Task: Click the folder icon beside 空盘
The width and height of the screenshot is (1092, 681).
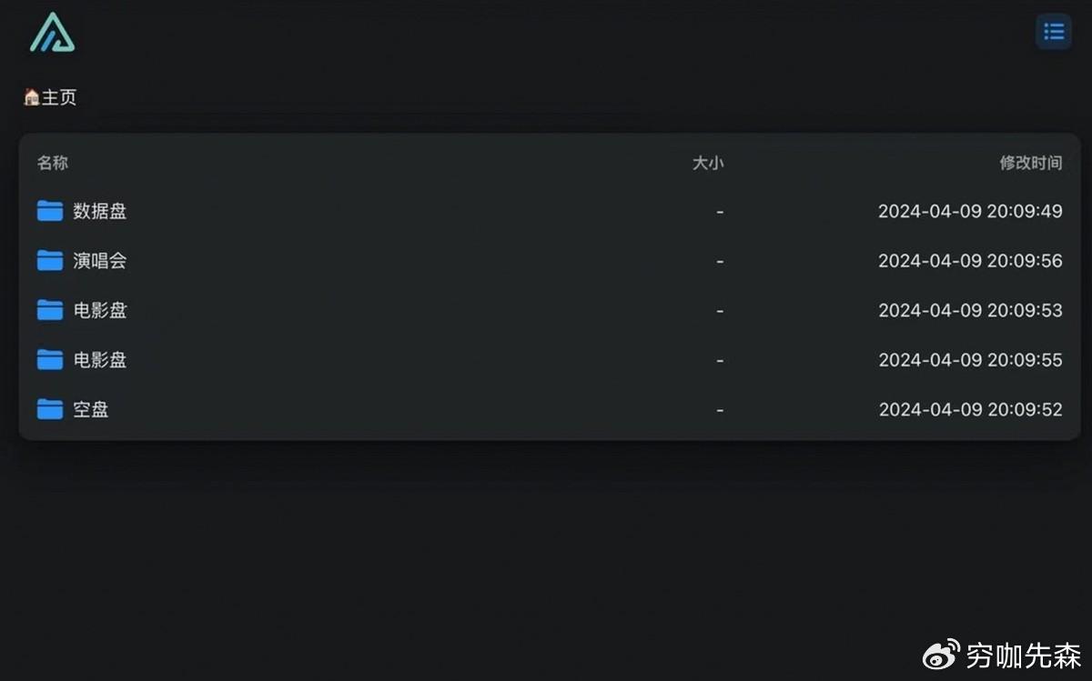Action: point(50,409)
